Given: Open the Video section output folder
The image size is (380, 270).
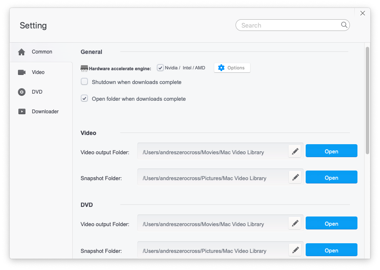Looking at the screenshot, I should point(331,151).
